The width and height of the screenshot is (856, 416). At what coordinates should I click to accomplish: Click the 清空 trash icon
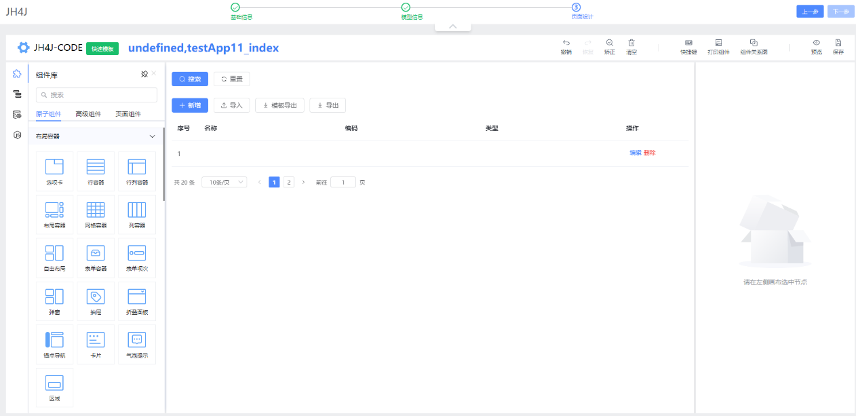(631, 42)
